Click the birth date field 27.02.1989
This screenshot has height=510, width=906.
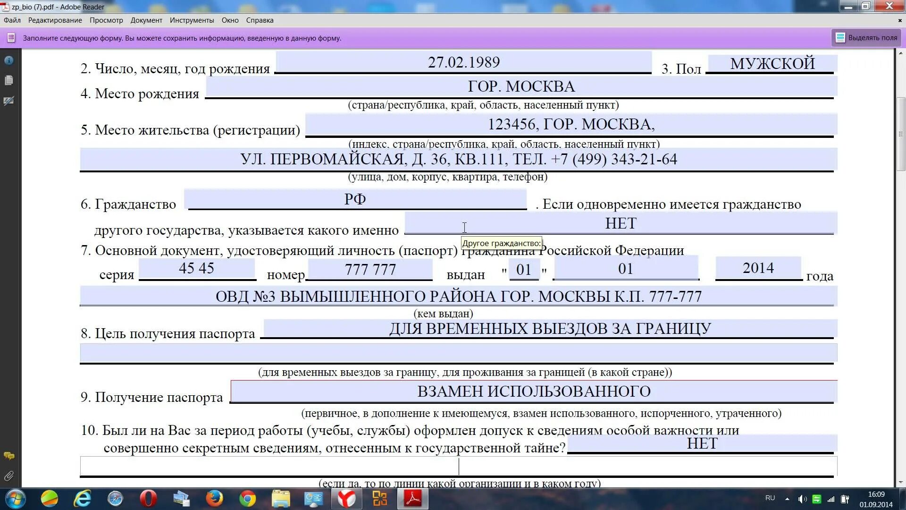coord(463,62)
